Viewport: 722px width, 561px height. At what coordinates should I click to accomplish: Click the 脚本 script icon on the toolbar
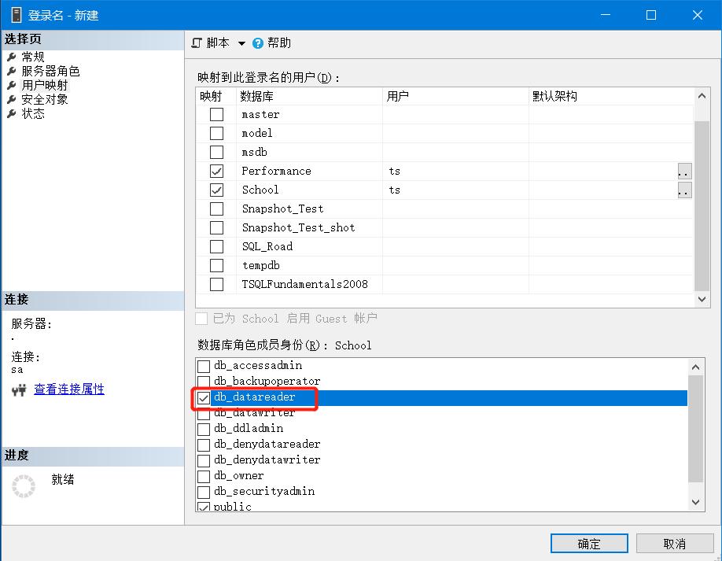tap(197, 42)
